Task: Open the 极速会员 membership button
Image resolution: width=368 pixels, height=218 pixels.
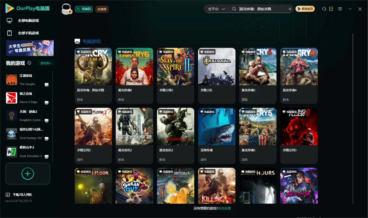Action: coord(305,9)
